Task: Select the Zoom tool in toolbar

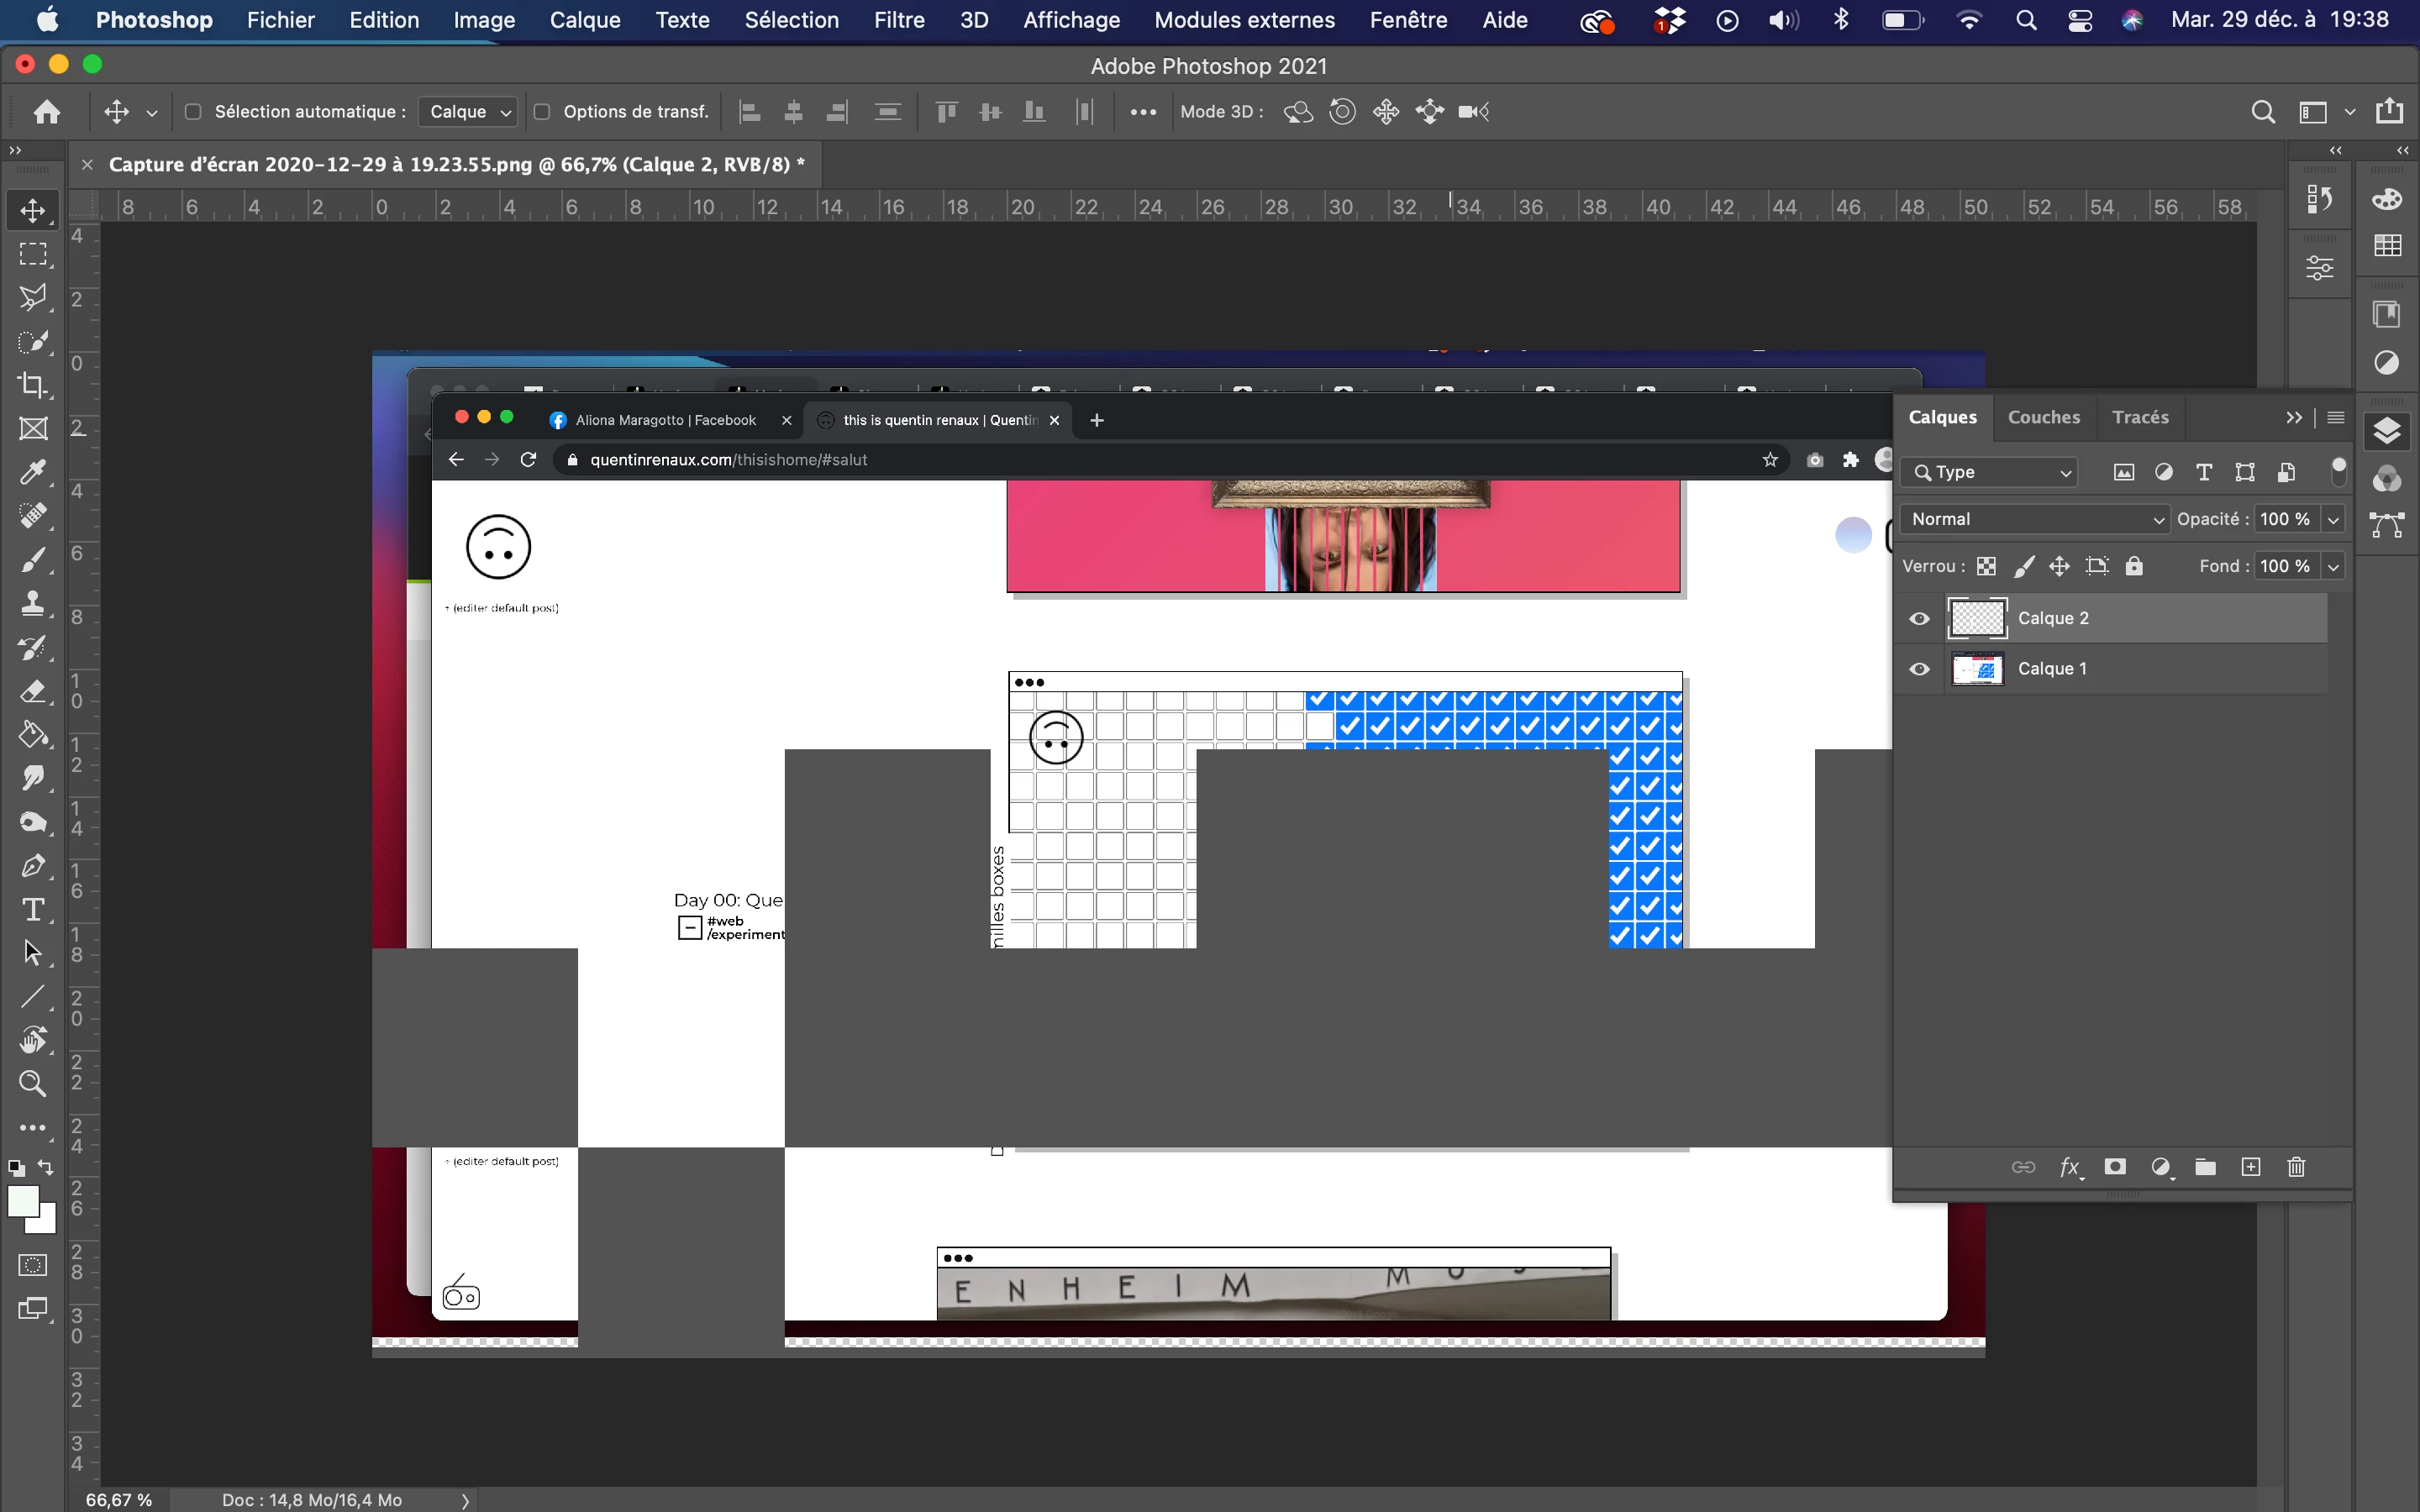Action: (32, 1084)
